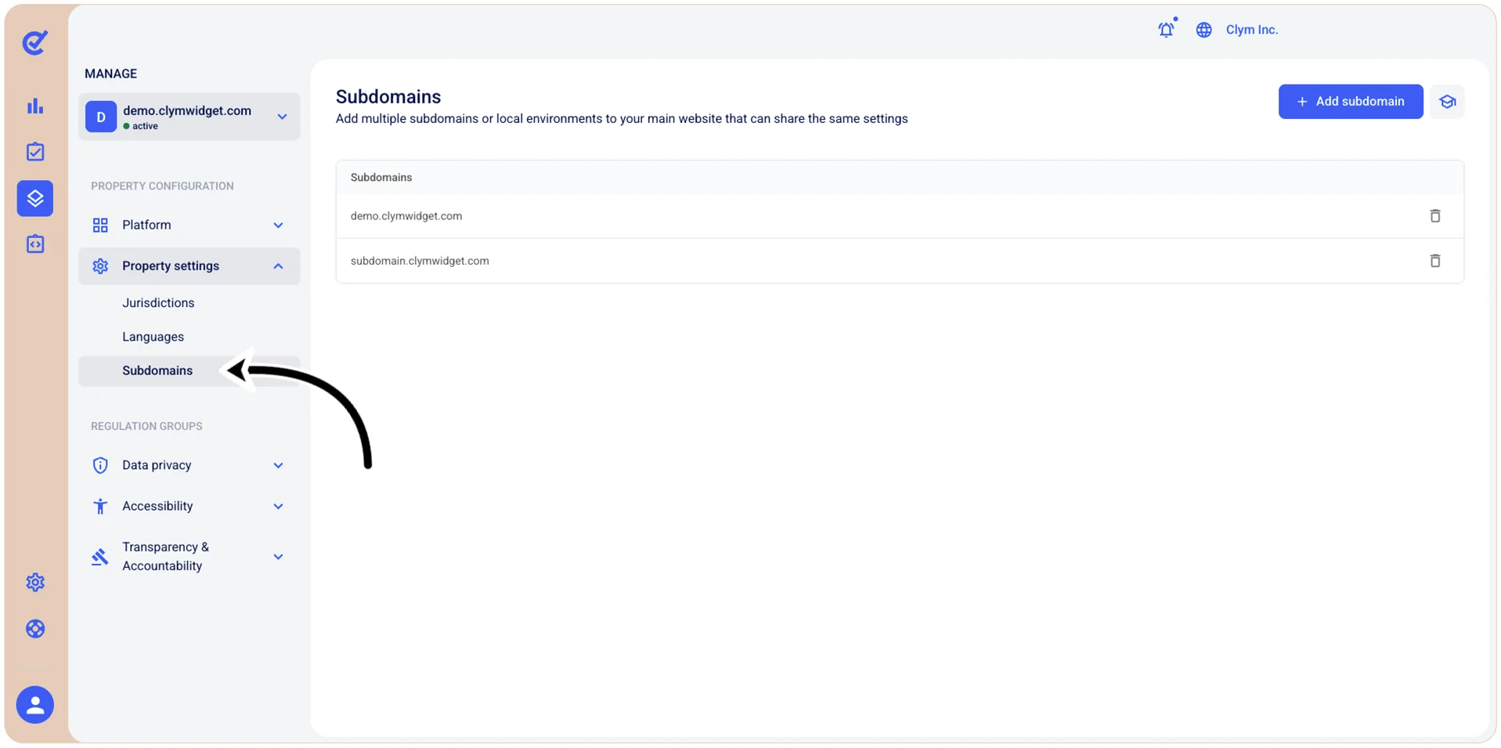Open the help lifebuoy icon
This screenshot has height=748, width=1501.
click(35, 629)
